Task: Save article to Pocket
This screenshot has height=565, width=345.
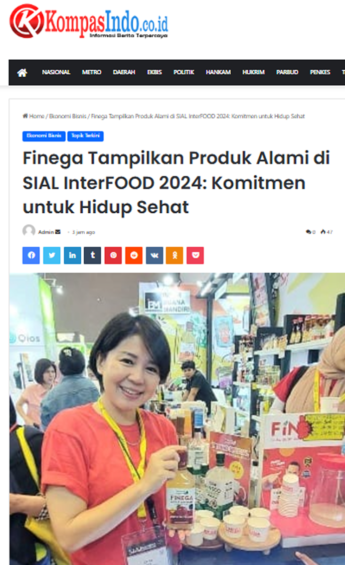Action: click(x=195, y=256)
